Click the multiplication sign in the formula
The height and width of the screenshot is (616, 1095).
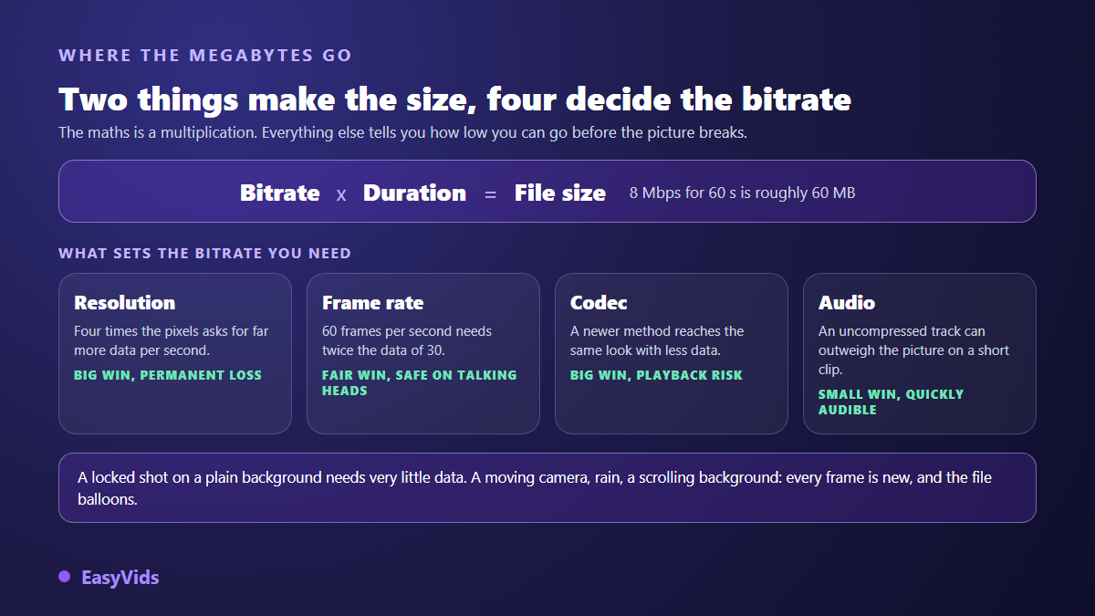click(x=341, y=194)
